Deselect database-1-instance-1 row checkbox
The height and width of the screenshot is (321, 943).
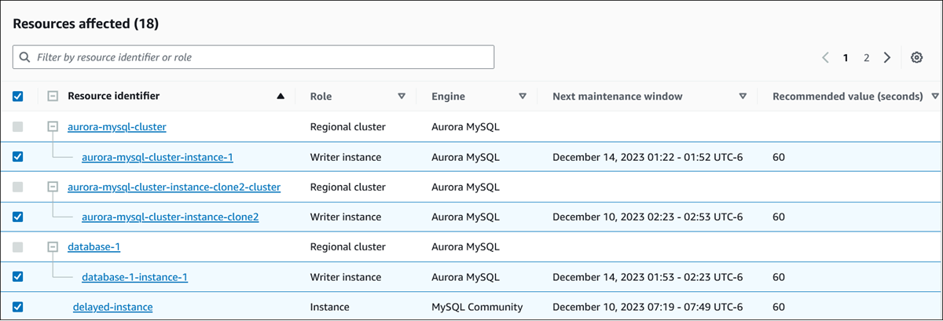click(x=18, y=277)
